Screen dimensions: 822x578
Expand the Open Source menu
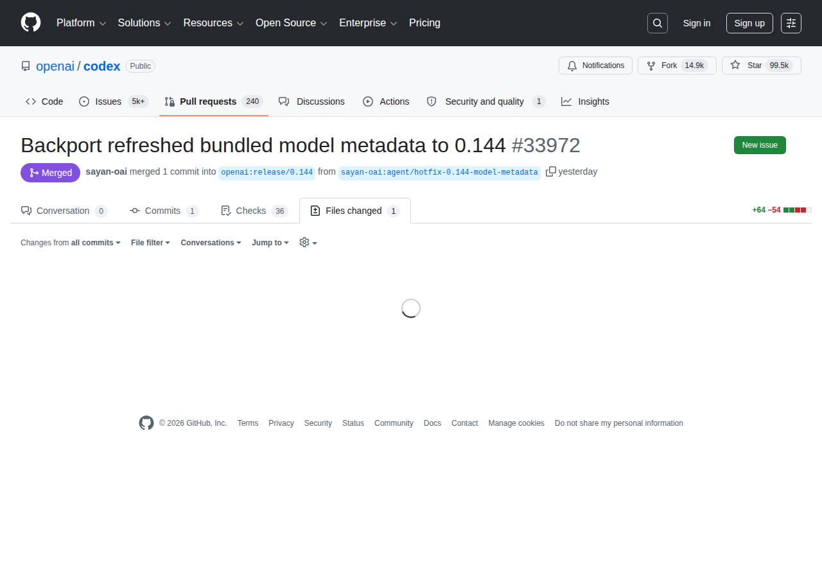tap(292, 23)
